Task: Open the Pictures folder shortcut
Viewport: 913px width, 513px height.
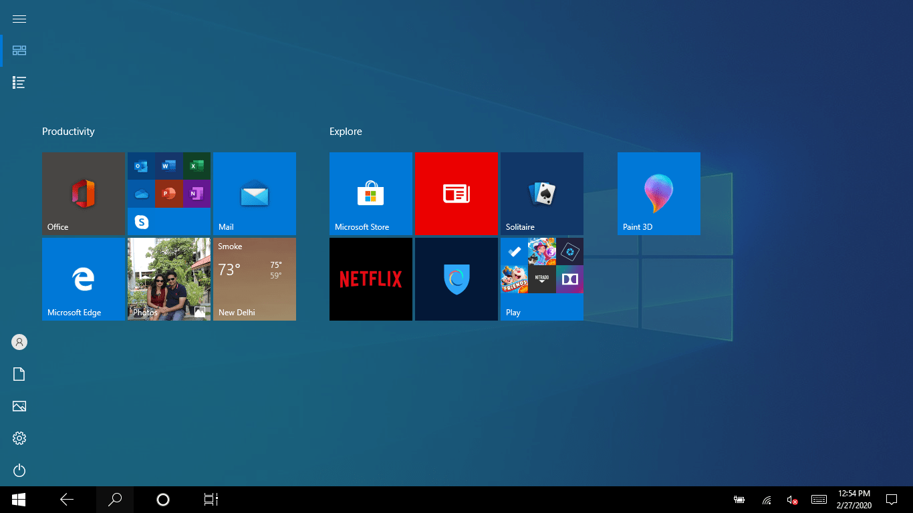Action: [x=19, y=406]
